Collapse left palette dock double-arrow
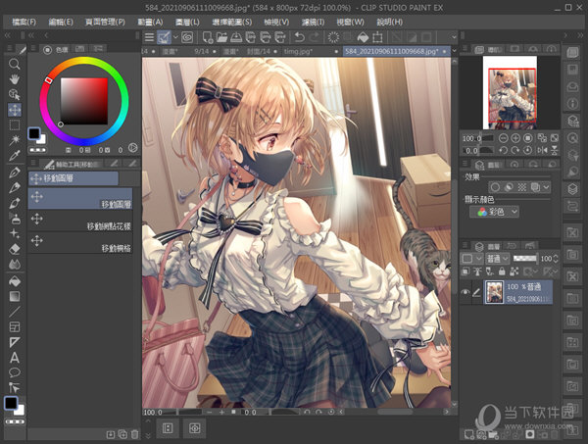This screenshot has width=588, height=444. coord(7,35)
